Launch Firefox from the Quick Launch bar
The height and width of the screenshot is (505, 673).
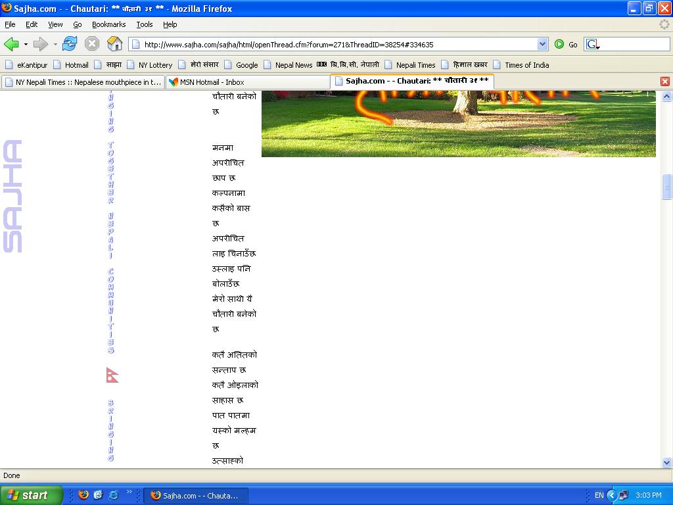coord(83,494)
